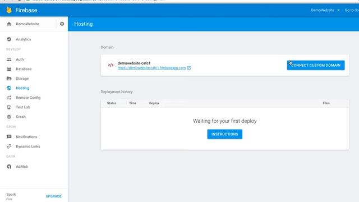Open the Database section
This screenshot has width=359, height=202.
24,69
